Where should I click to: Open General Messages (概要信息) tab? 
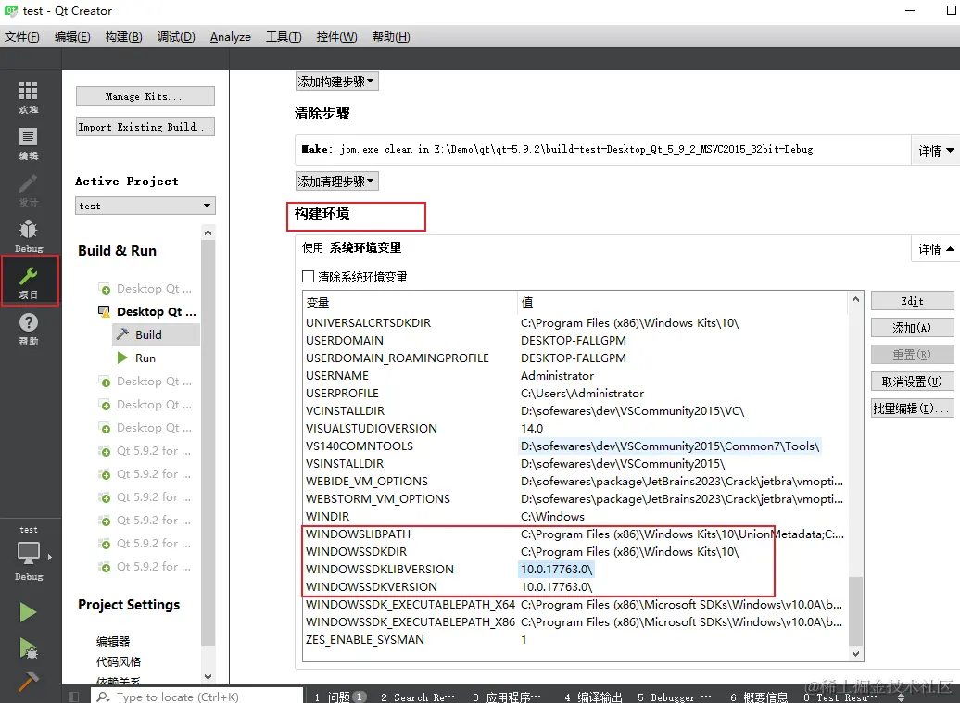pos(759,697)
